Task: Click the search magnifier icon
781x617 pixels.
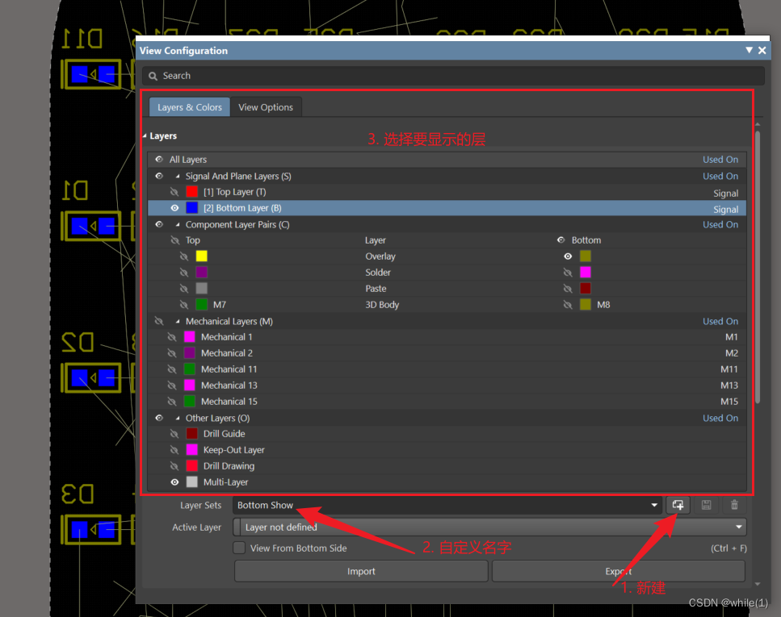Action: click(153, 76)
